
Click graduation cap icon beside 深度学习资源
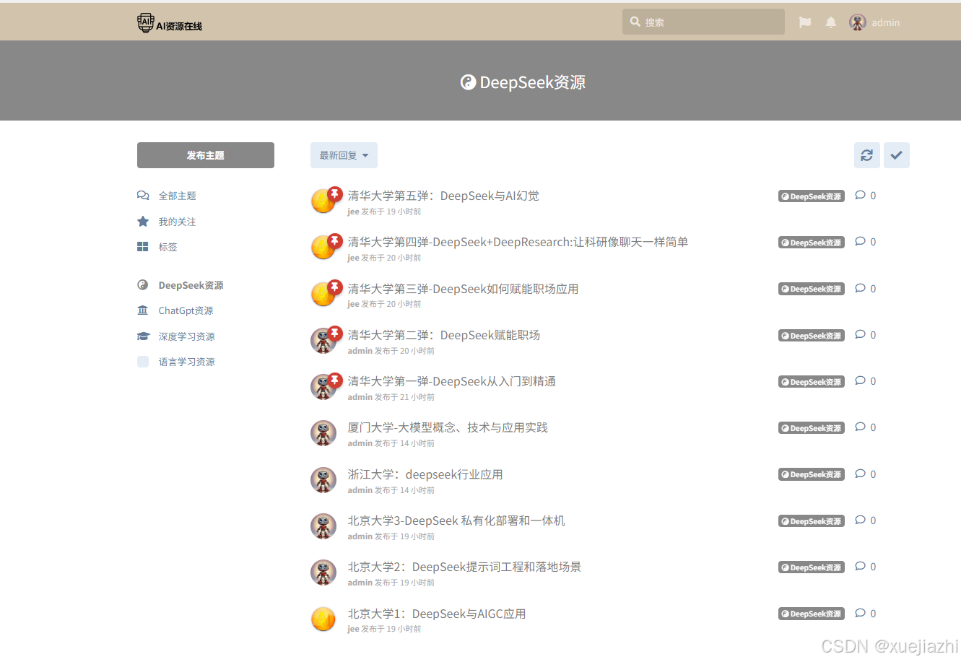143,336
